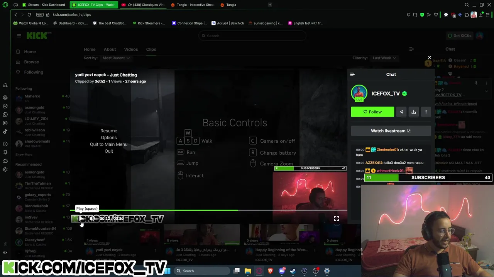Viewport: 494px width, 277px height.
Task: Open clipper 3oth2 profile link
Action: pos(100,82)
